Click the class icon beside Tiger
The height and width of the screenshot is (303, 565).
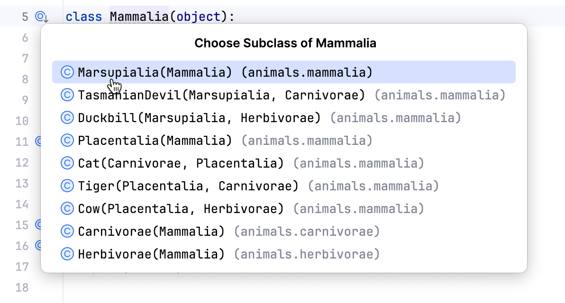tap(67, 186)
